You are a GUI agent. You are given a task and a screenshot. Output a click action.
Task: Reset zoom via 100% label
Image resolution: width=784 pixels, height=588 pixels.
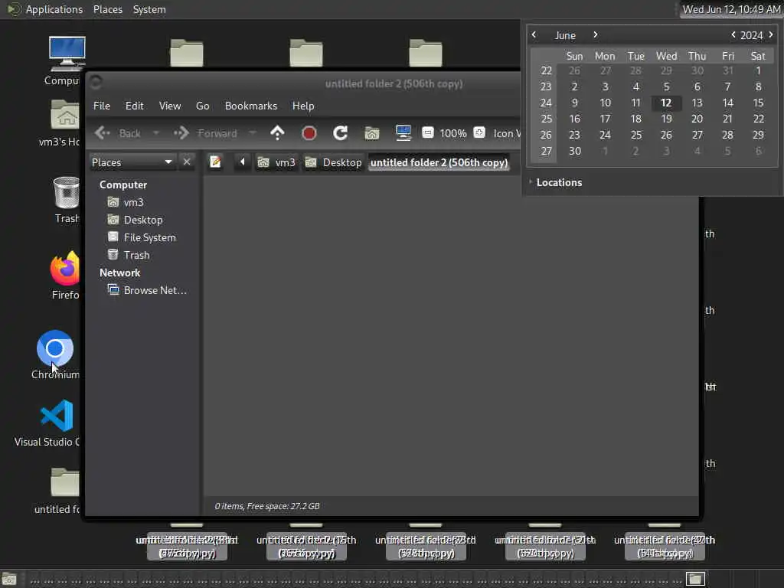coord(453,133)
